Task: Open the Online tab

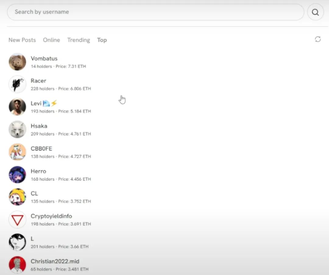Action: (x=51, y=40)
